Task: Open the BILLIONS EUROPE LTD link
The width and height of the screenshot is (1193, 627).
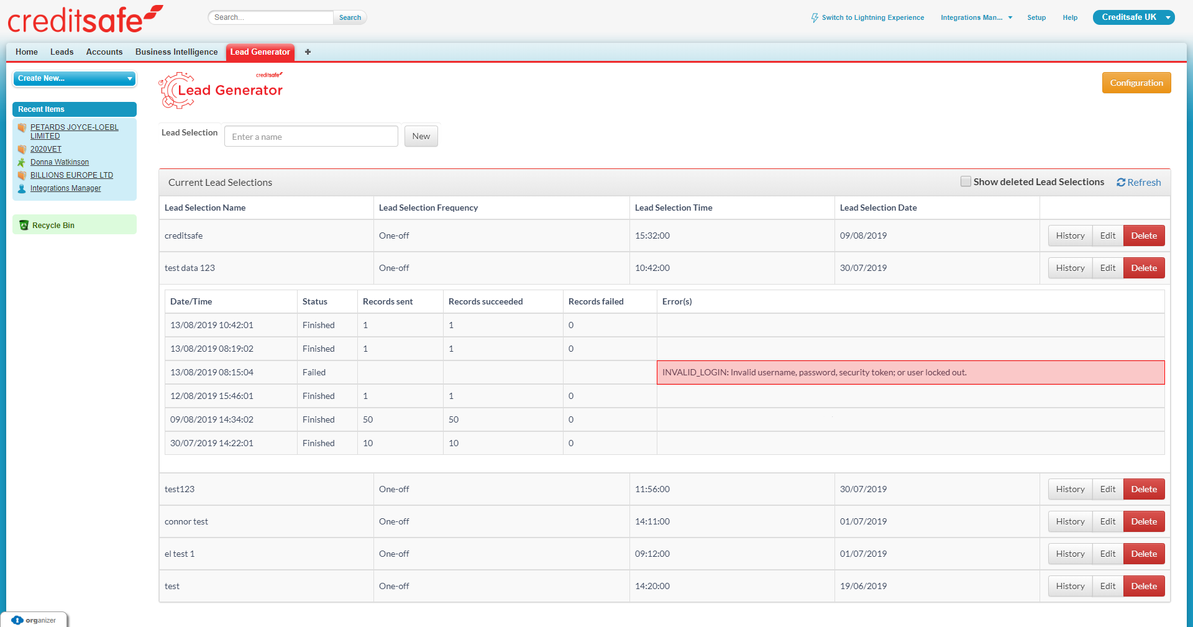Action: tap(71, 175)
